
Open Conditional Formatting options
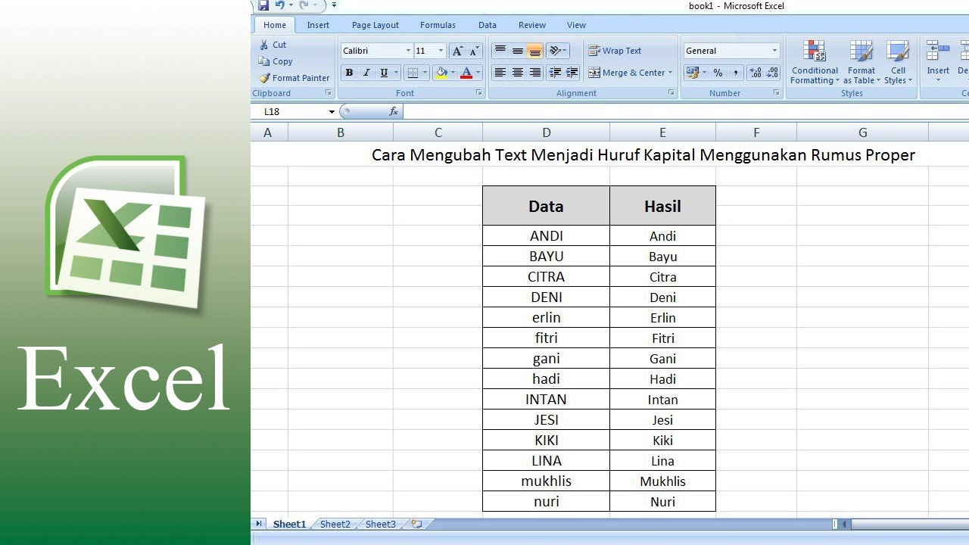click(x=815, y=63)
